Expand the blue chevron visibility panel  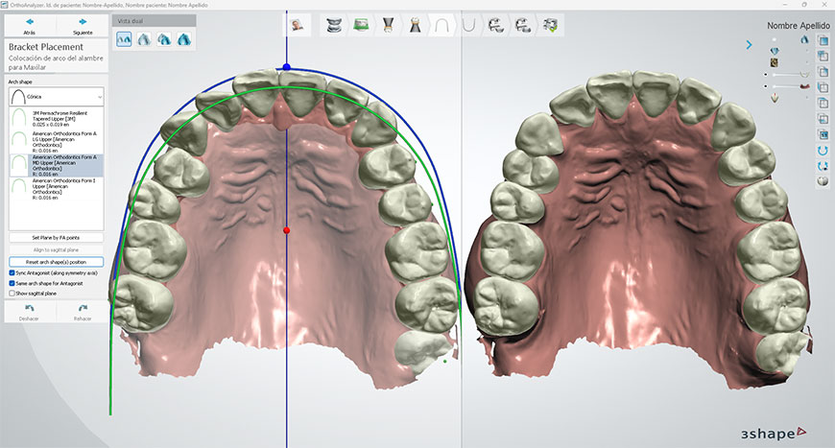coord(750,43)
